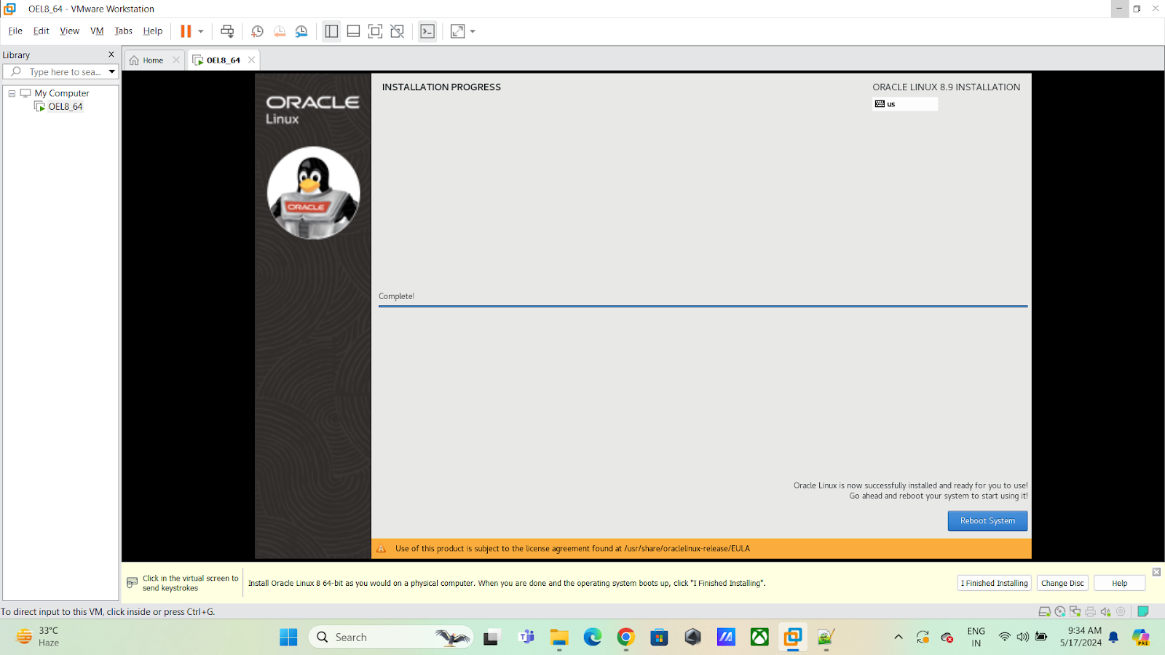The image size is (1165, 655).
Task: Click the Help button in install bar
Action: tap(1120, 583)
